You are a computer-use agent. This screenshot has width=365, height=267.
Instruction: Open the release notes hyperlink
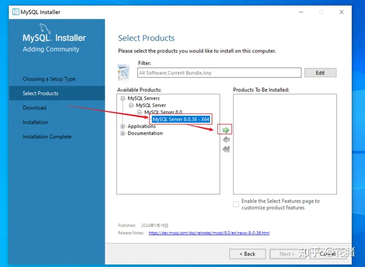(x=209, y=233)
